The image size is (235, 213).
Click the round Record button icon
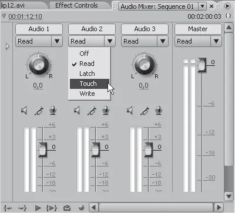pos(81,208)
